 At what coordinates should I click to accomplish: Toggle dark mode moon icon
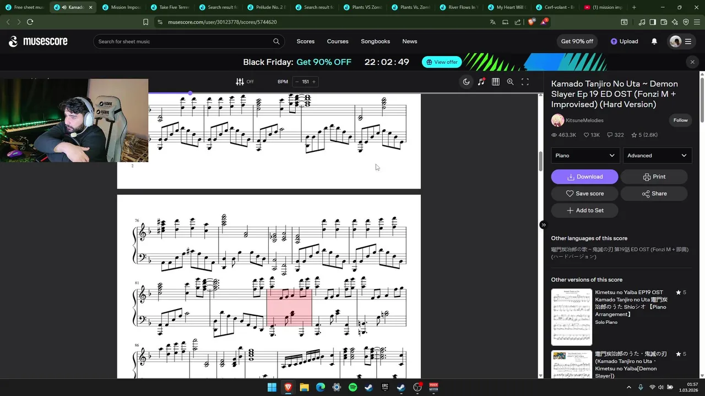tap(466, 81)
